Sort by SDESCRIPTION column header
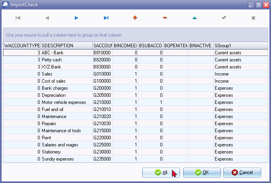 [66, 46]
